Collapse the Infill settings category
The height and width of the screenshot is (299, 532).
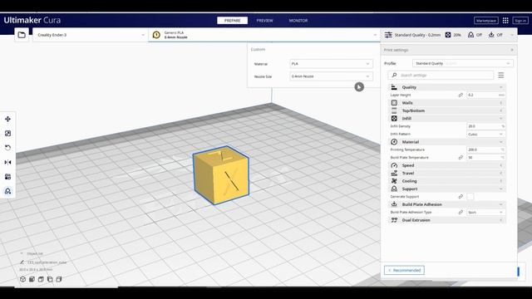[x=447, y=118]
